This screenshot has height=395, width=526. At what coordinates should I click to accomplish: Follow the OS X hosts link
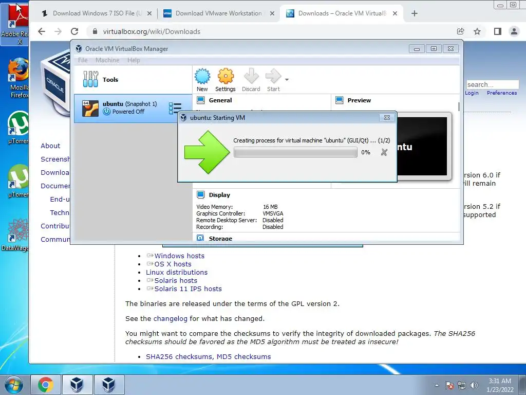[x=173, y=264]
